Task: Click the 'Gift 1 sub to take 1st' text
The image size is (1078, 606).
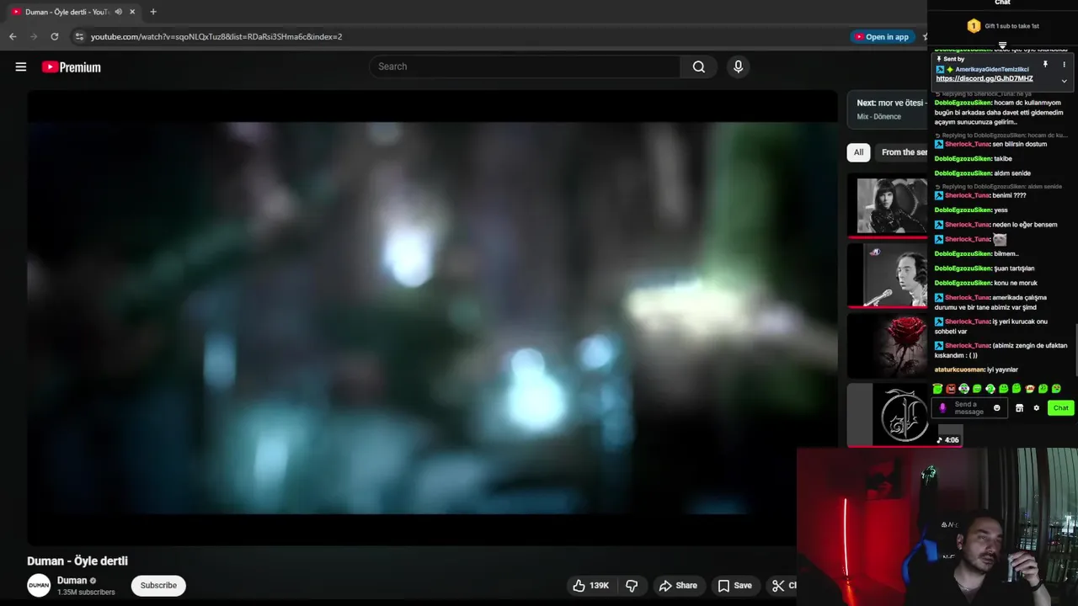Action: point(1011,26)
